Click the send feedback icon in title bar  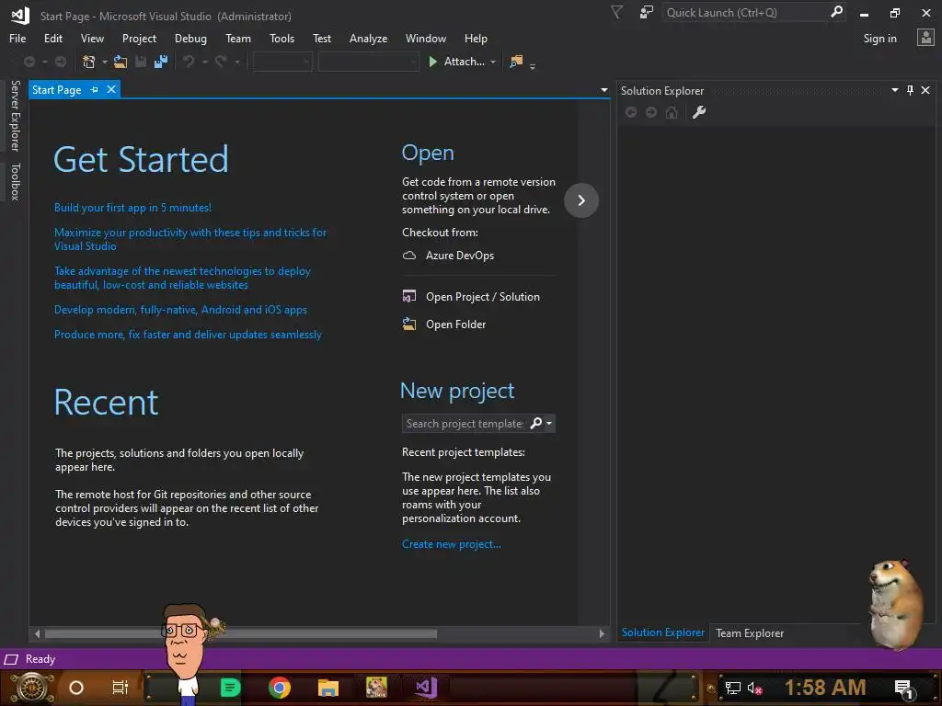[647, 12]
